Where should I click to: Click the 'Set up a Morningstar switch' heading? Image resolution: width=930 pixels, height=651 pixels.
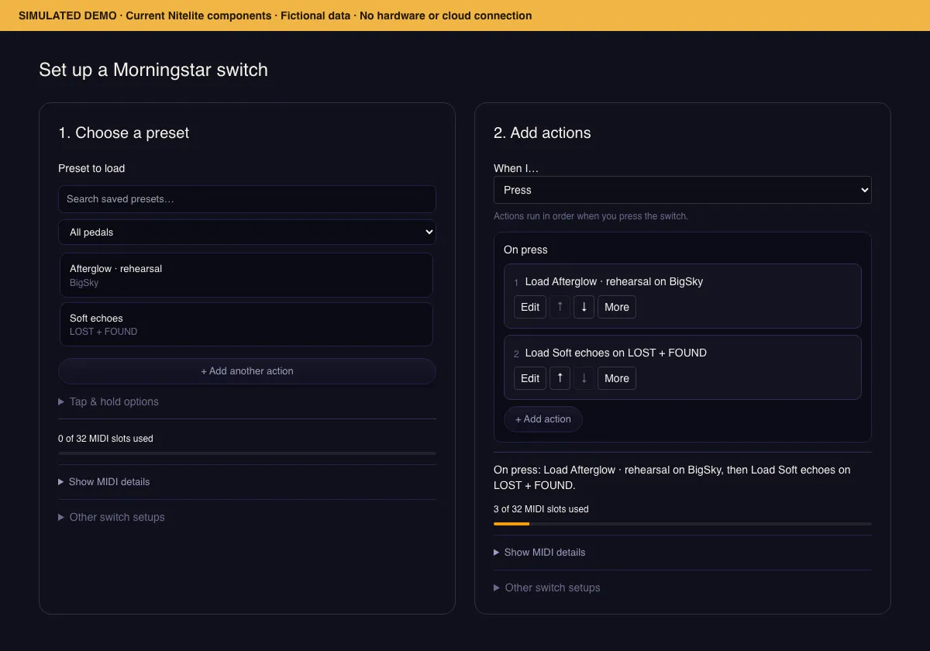tap(153, 70)
